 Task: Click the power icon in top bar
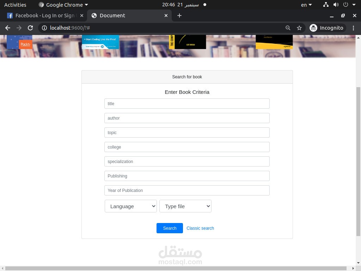[345, 5]
